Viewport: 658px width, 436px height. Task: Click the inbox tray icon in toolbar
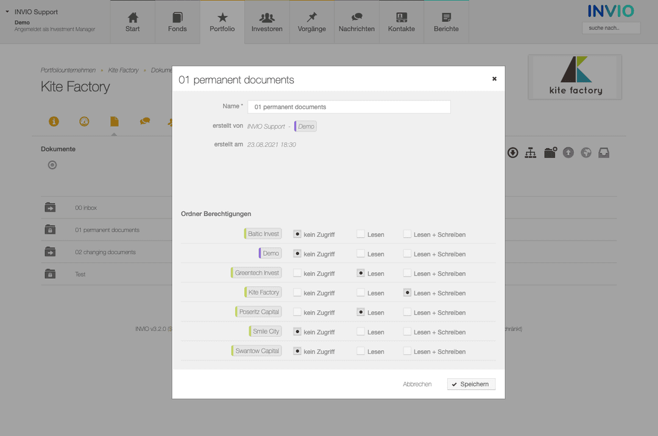click(x=604, y=153)
